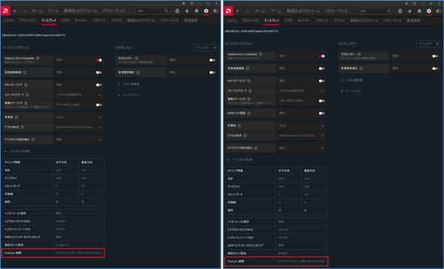This screenshot has height=269, width=444.
Task: Open ピクセル形式 dropdown in HDMI window
Action: (301, 136)
